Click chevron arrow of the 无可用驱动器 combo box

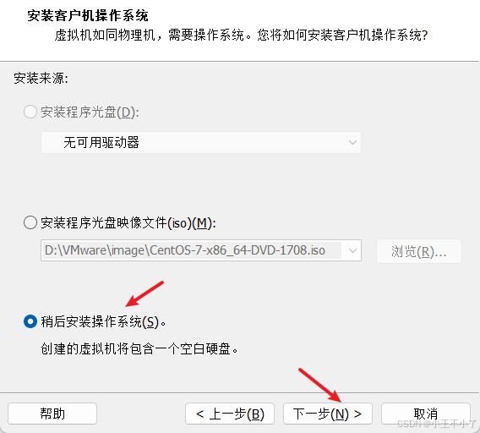tap(352, 142)
